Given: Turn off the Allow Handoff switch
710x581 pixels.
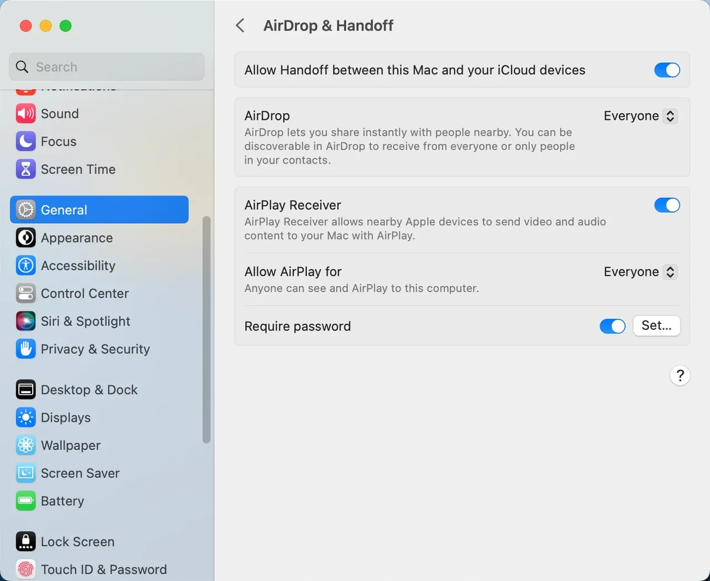Looking at the screenshot, I should tap(667, 70).
